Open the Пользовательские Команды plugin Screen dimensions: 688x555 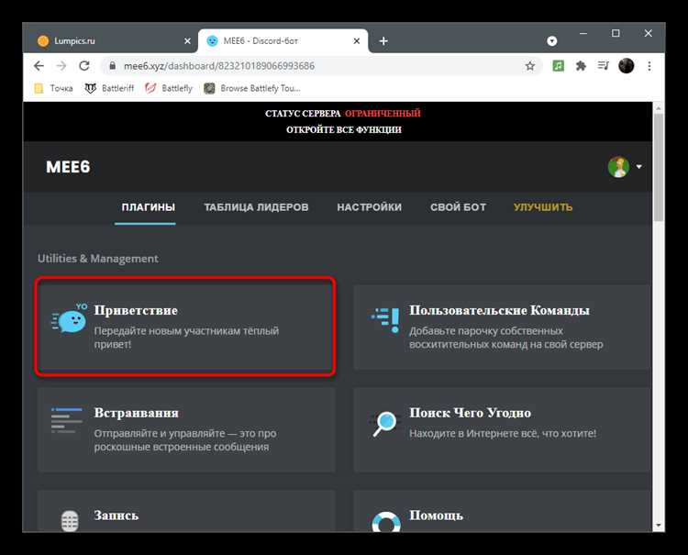click(x=502, y=327)
